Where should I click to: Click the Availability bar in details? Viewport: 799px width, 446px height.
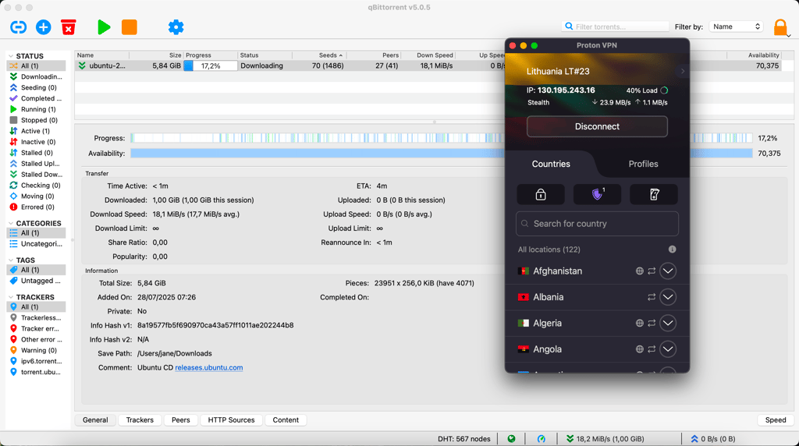point(317,154)
